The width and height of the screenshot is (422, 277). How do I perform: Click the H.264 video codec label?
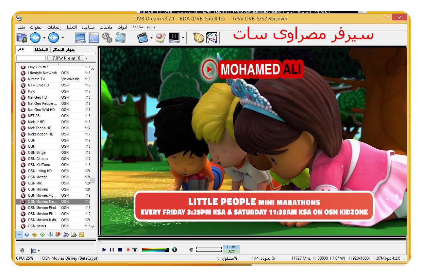pos(232,247)
